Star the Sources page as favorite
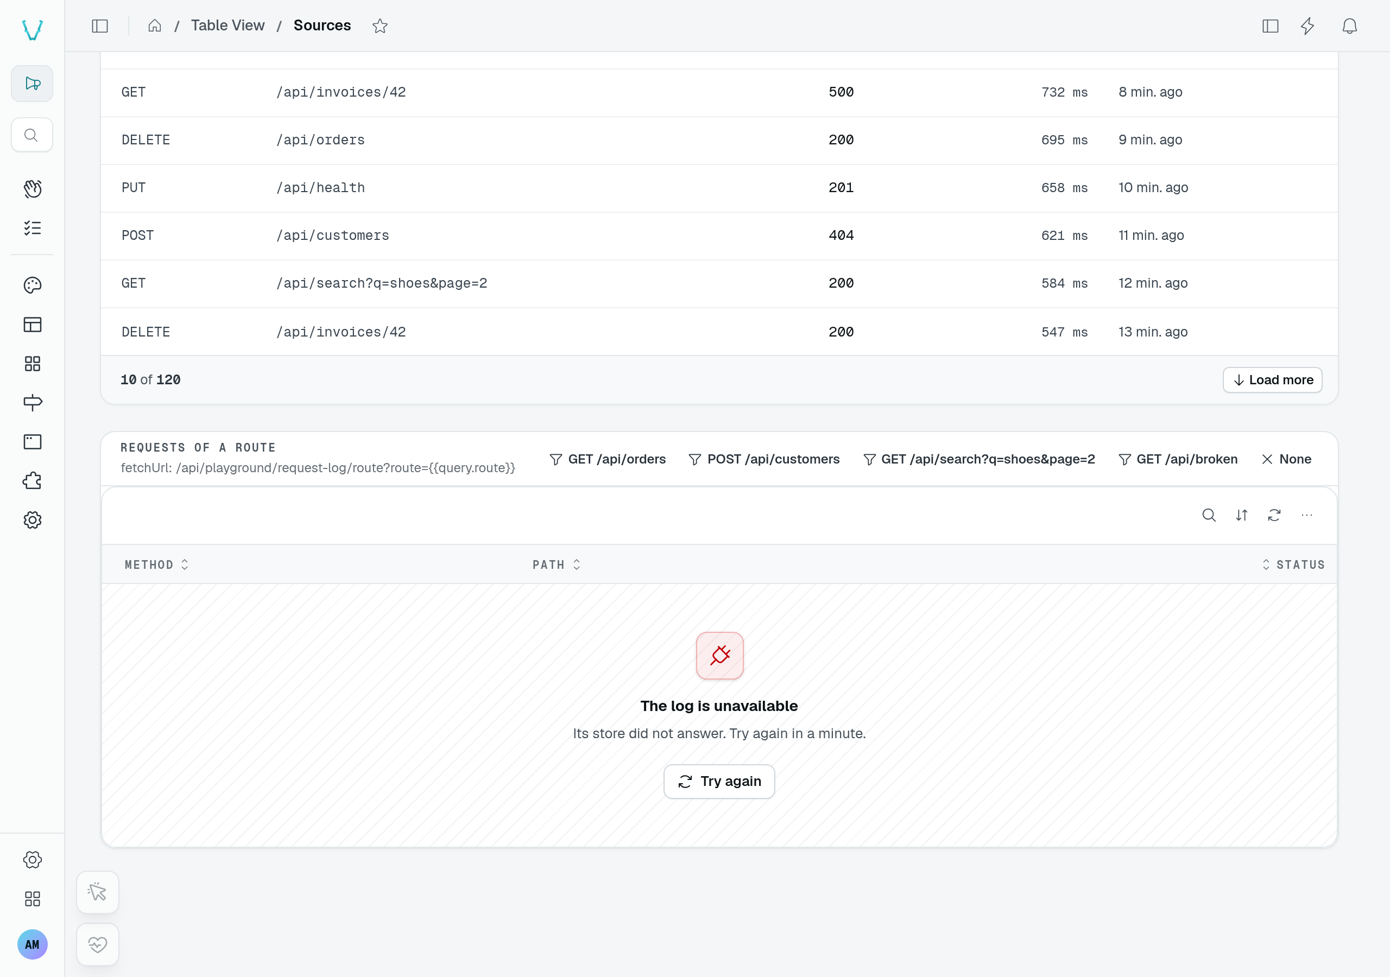Screen dimensions: 1390x977 (x=380, y=26)
